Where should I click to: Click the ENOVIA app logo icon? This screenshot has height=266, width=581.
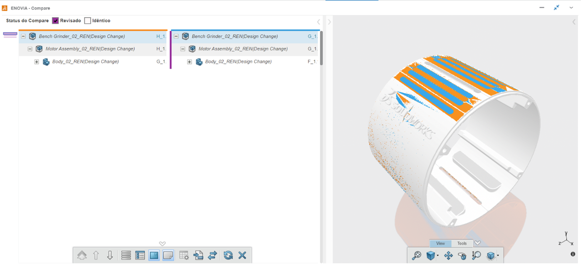(x=5, y=8)
